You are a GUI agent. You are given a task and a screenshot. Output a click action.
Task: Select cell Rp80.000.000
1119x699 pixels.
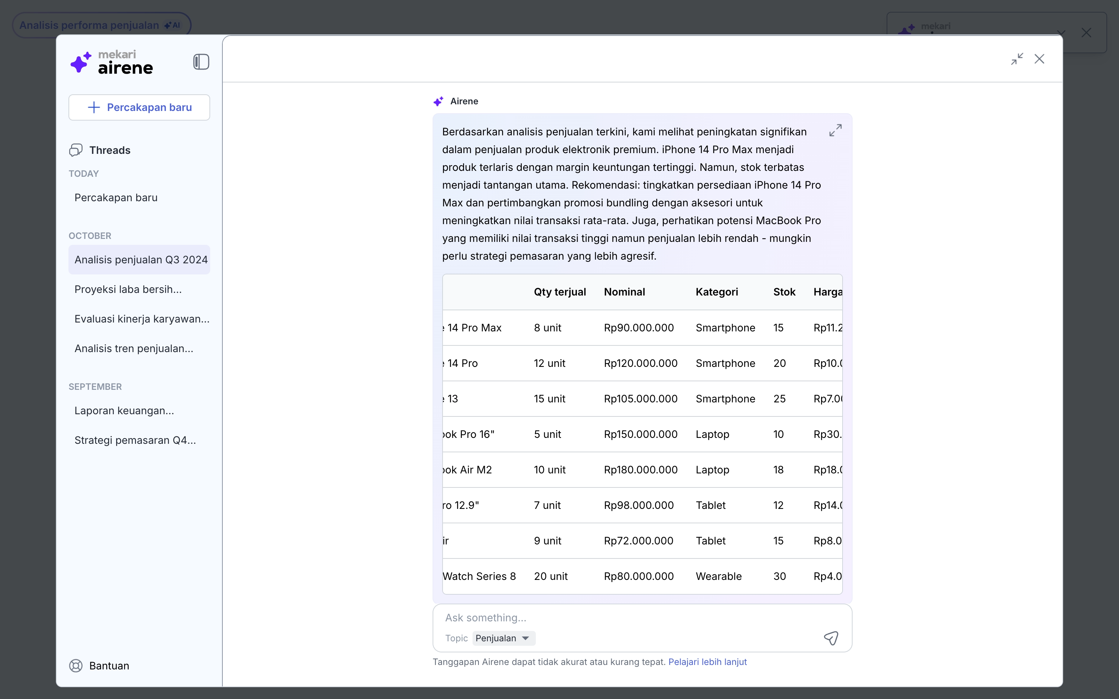(639, 576)
